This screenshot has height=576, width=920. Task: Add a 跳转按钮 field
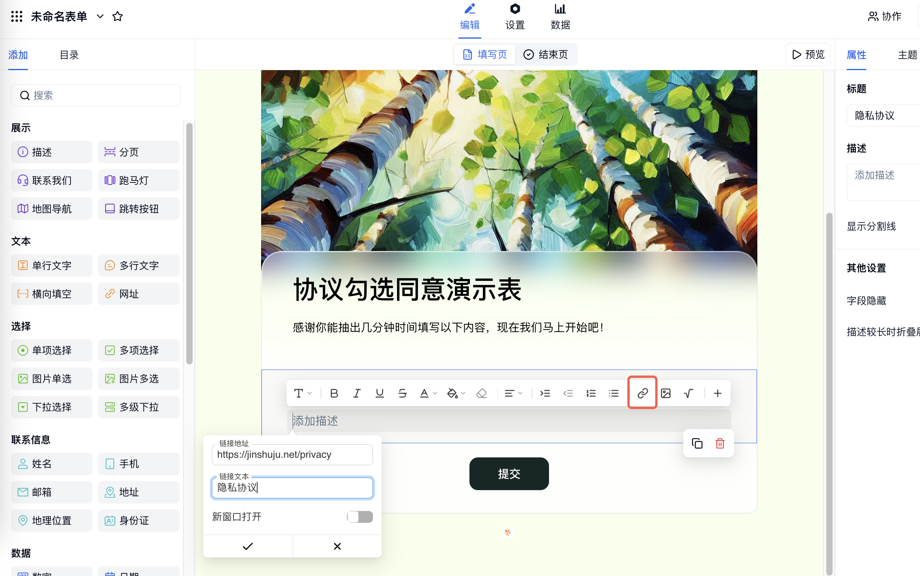[x=139, y=208]
